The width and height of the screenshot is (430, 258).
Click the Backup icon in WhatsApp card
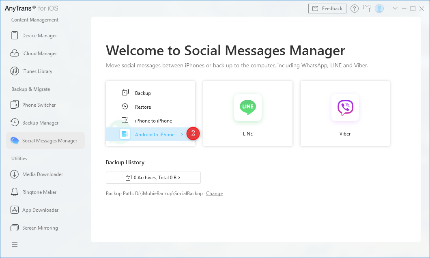(x=125, y=92)
